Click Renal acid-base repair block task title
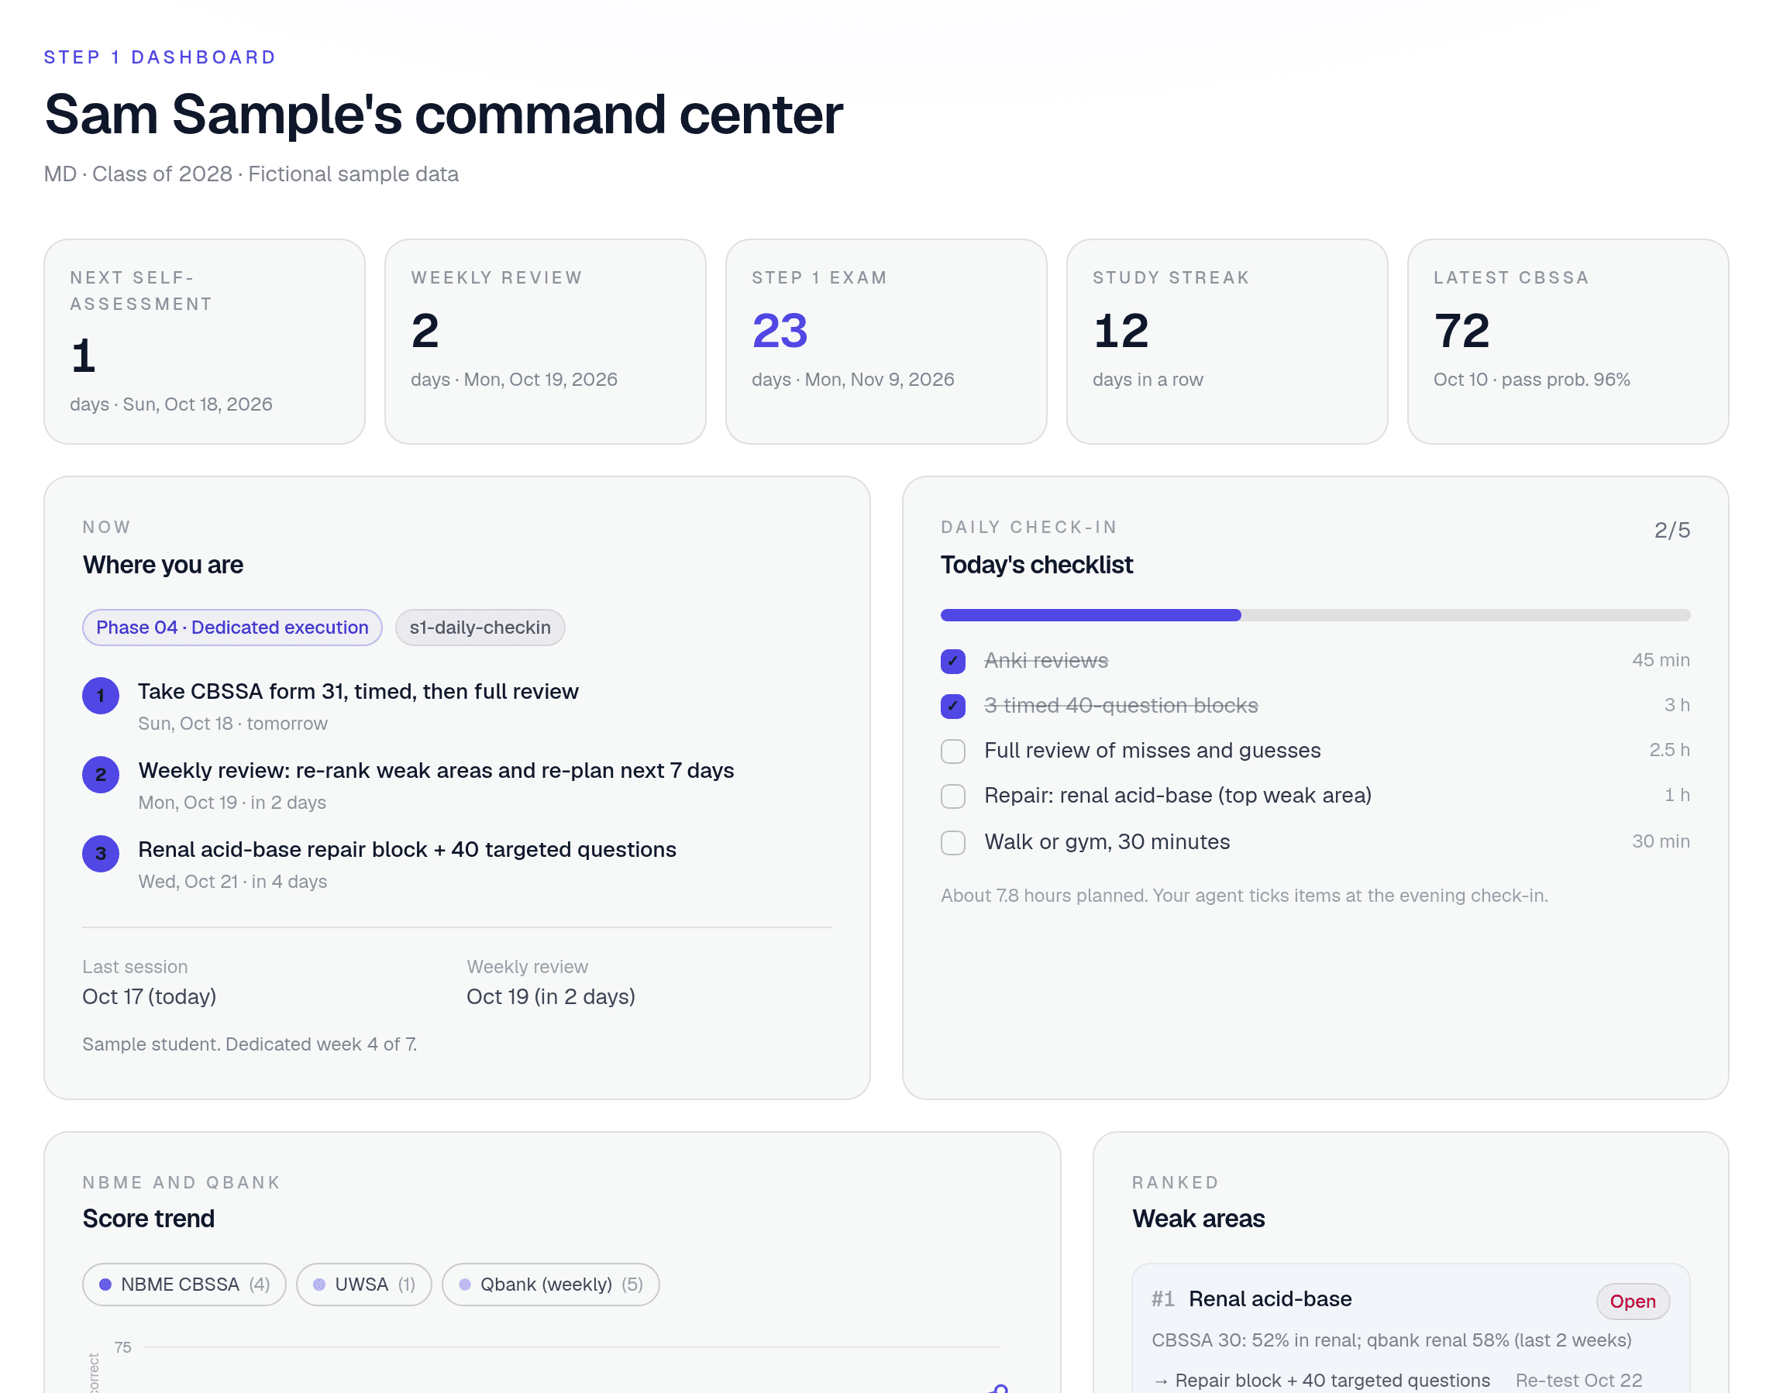The image size is (1773, 1393). (407, 849)
